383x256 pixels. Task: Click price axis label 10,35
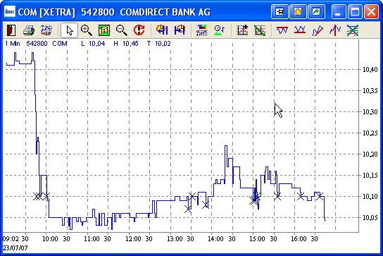(x=370, y=91)
